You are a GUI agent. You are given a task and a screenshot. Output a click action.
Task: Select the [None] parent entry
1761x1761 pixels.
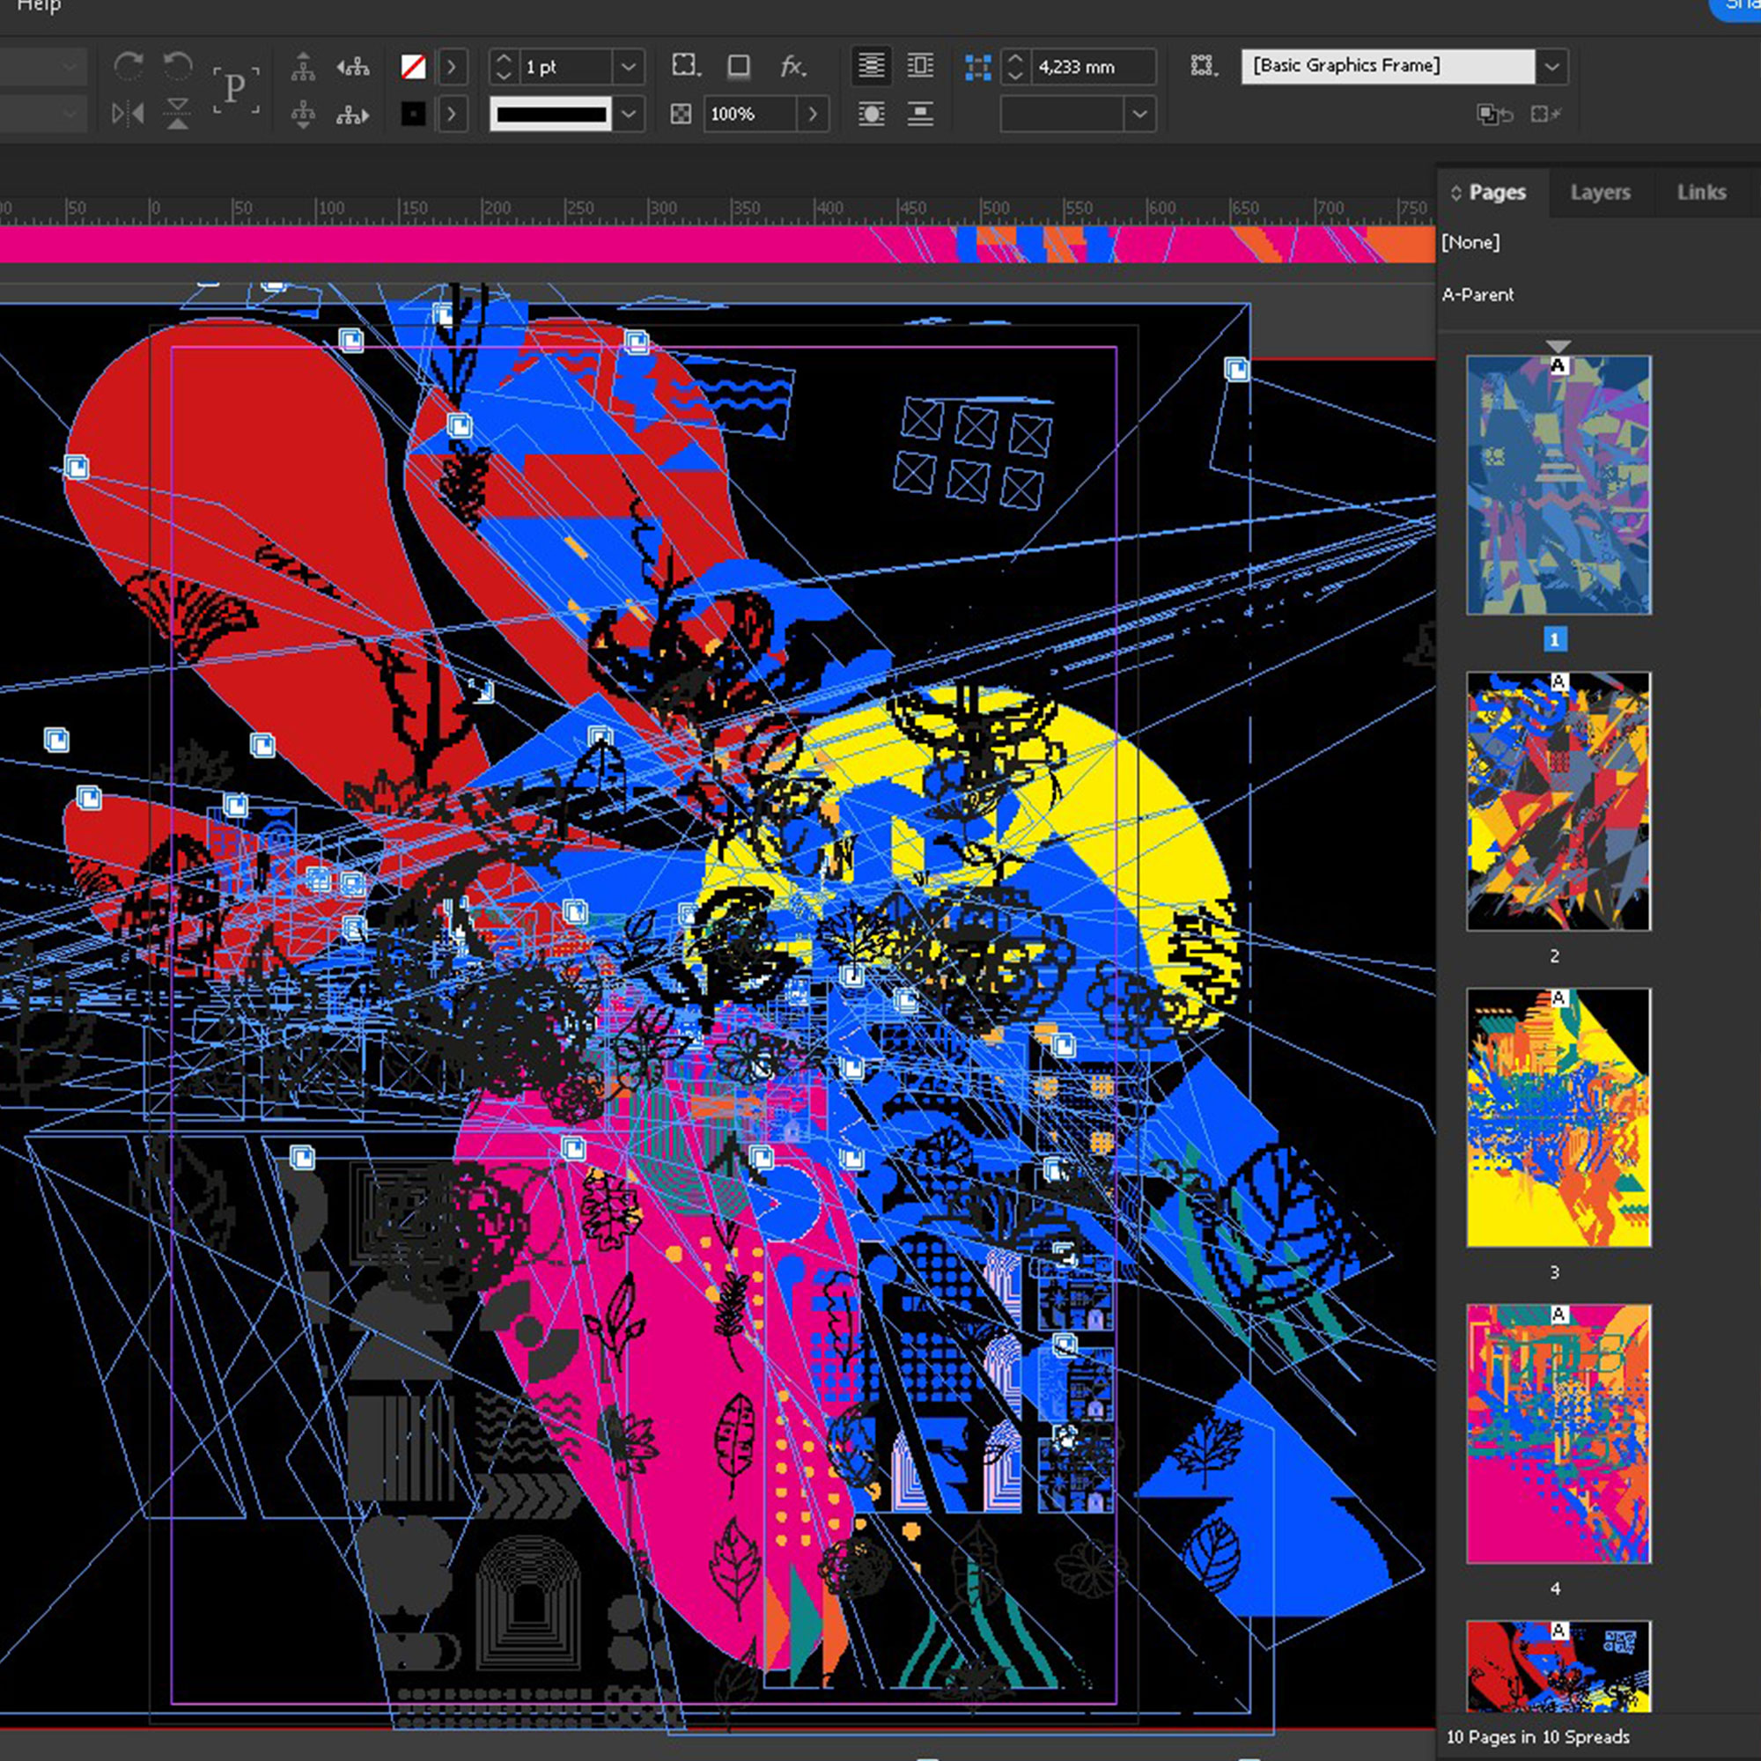pos(1470,242)
